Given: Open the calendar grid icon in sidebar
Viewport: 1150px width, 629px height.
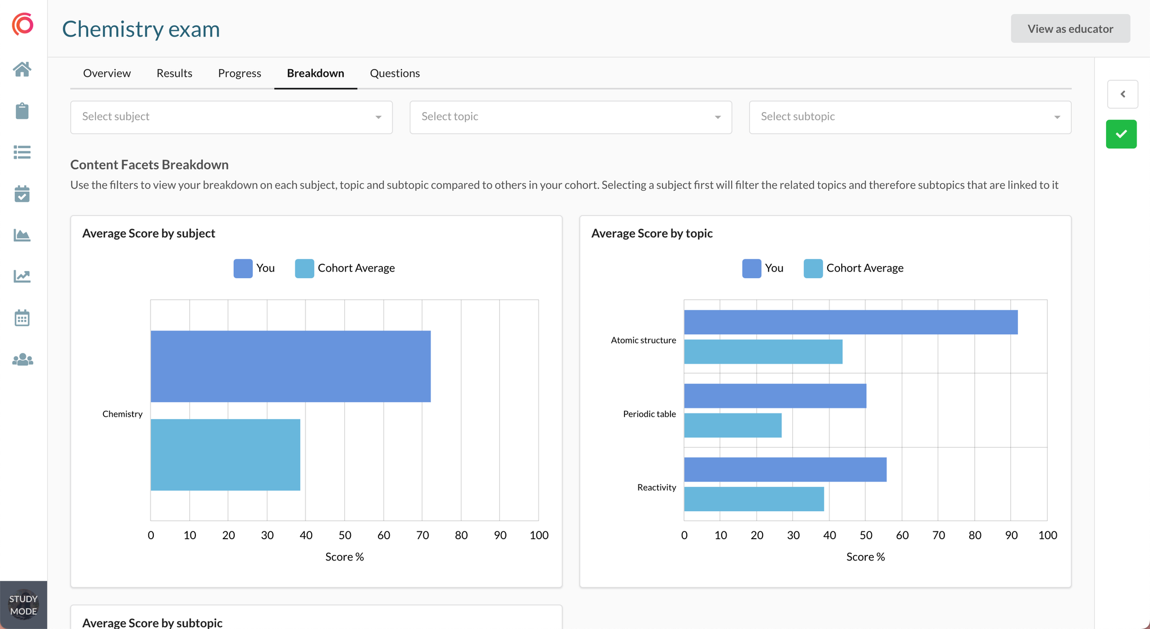Looking at the screenshot, I should point(22,318).
